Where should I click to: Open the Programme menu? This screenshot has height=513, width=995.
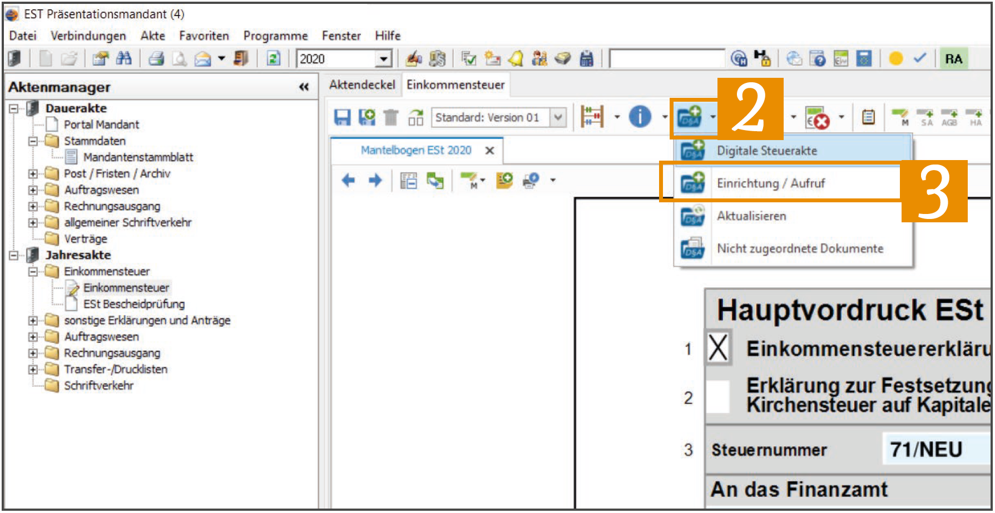[275, 36]
